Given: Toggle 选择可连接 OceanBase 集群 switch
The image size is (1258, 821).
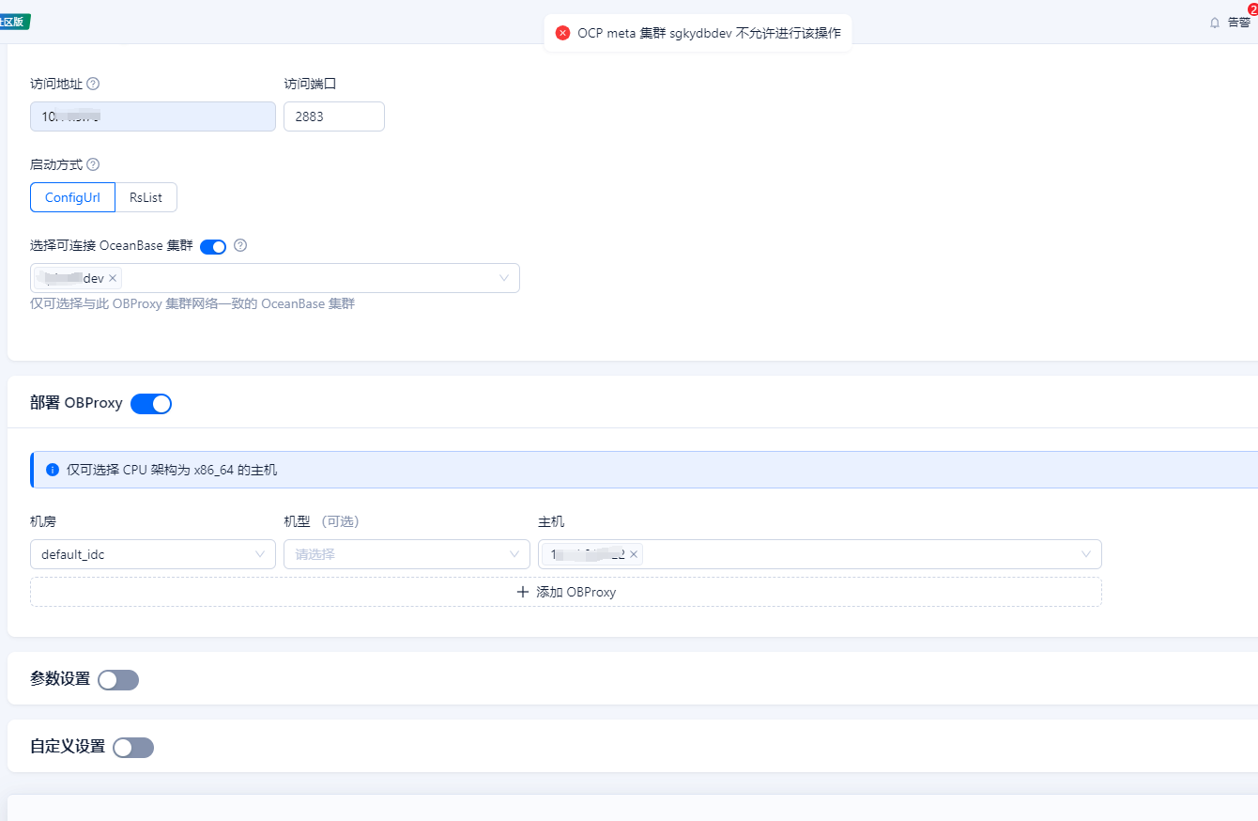Looking at the screenshot, I should [213, 246].
